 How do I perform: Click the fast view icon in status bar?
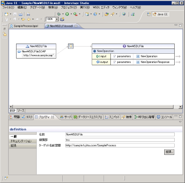[x=6, y=178]
